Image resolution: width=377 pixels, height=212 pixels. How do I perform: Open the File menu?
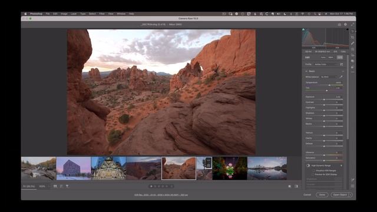point(48,14)
